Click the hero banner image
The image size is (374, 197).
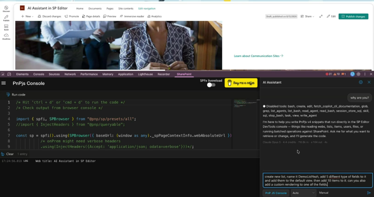[x=119, y=45]
